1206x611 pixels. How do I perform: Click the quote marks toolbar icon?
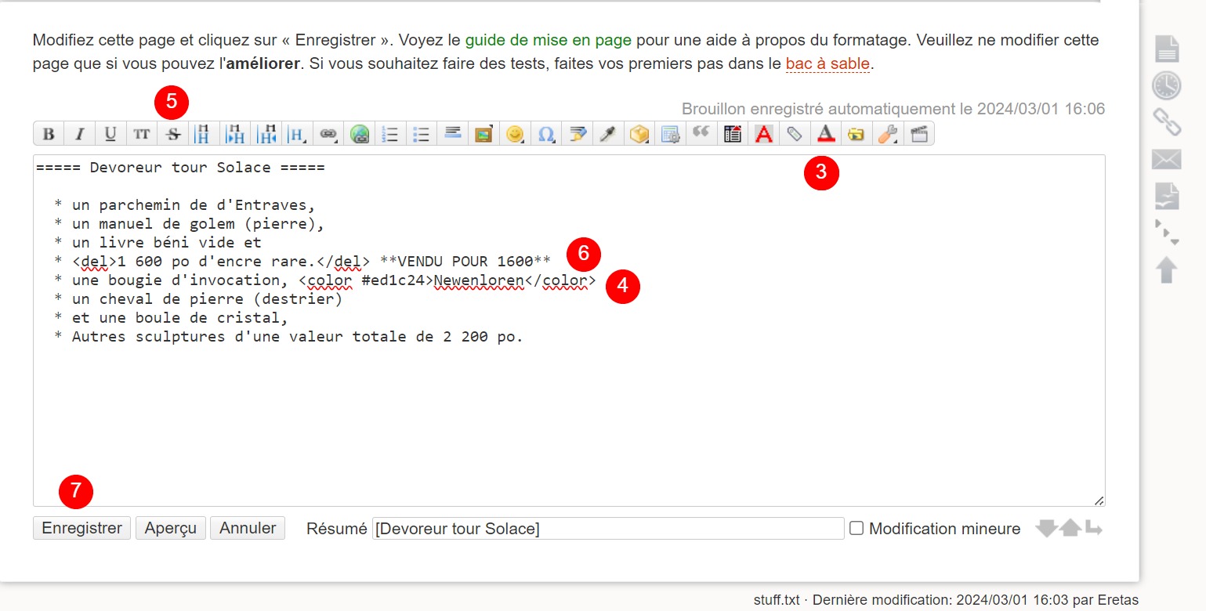tap(701, 134)
